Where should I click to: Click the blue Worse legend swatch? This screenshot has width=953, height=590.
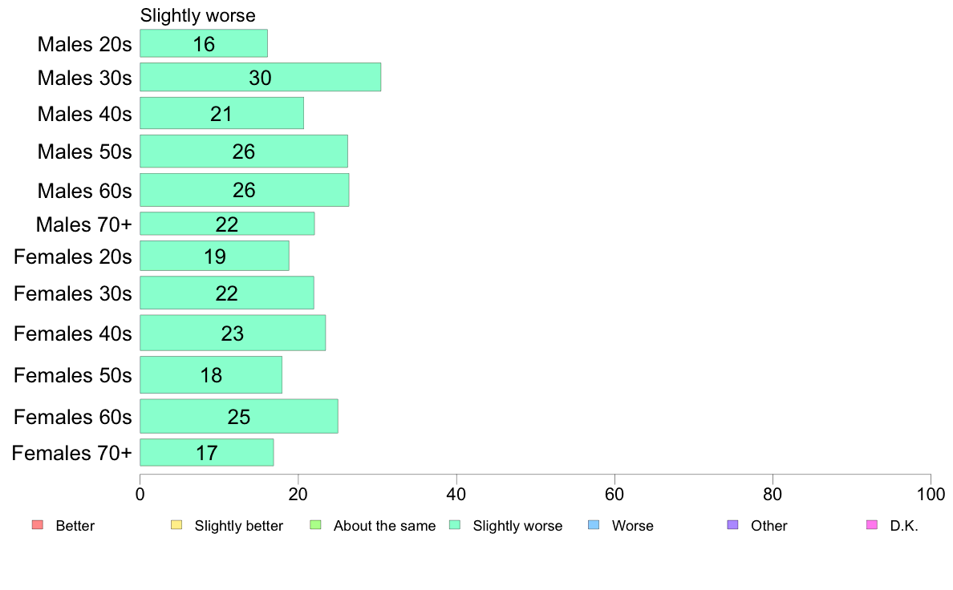coord(594,525)
